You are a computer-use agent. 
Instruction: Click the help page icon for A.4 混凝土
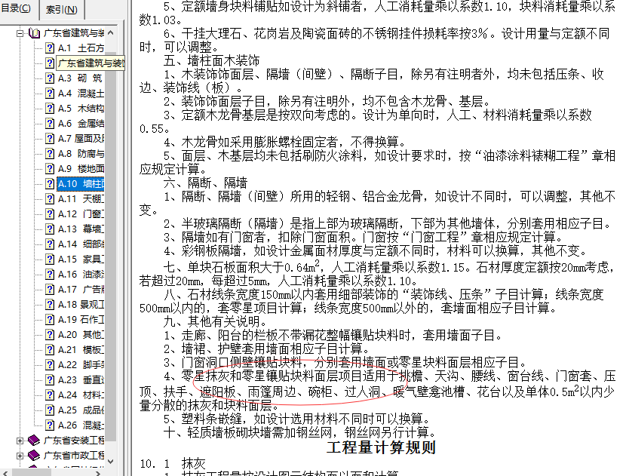50,94
